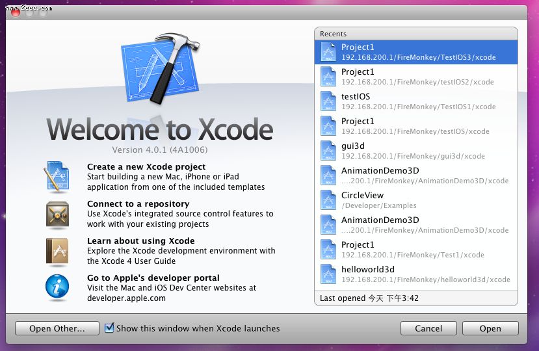Click the Xcode hammer logo
539x351 pixels.
(x=161, y=68)
